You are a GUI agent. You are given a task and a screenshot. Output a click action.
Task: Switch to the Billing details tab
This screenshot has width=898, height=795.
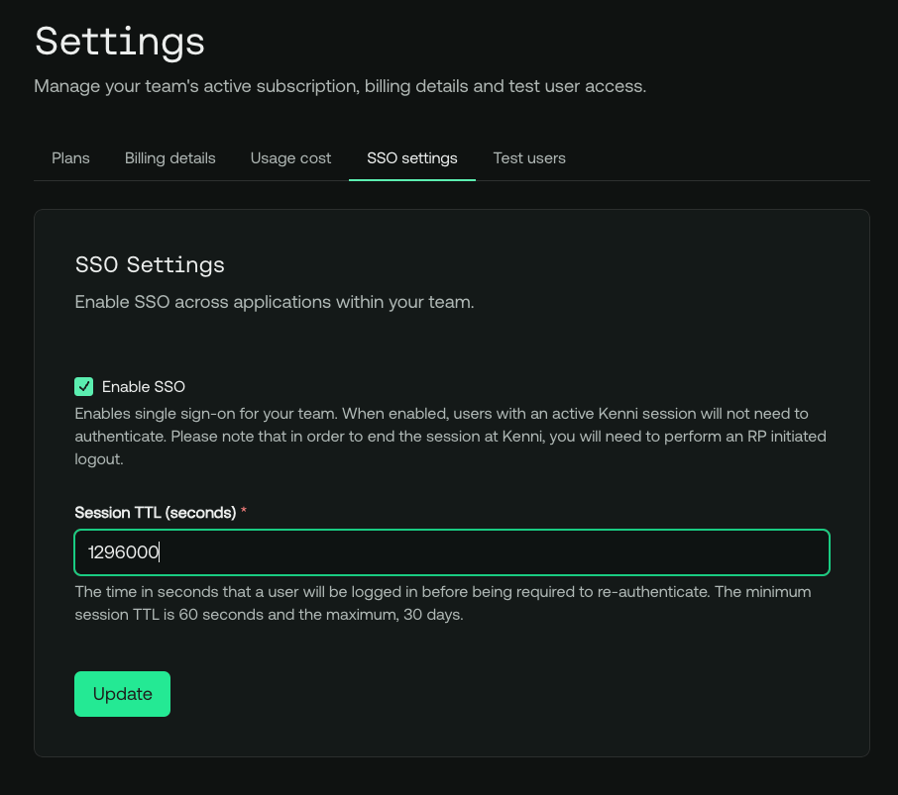tap(169, 158)
